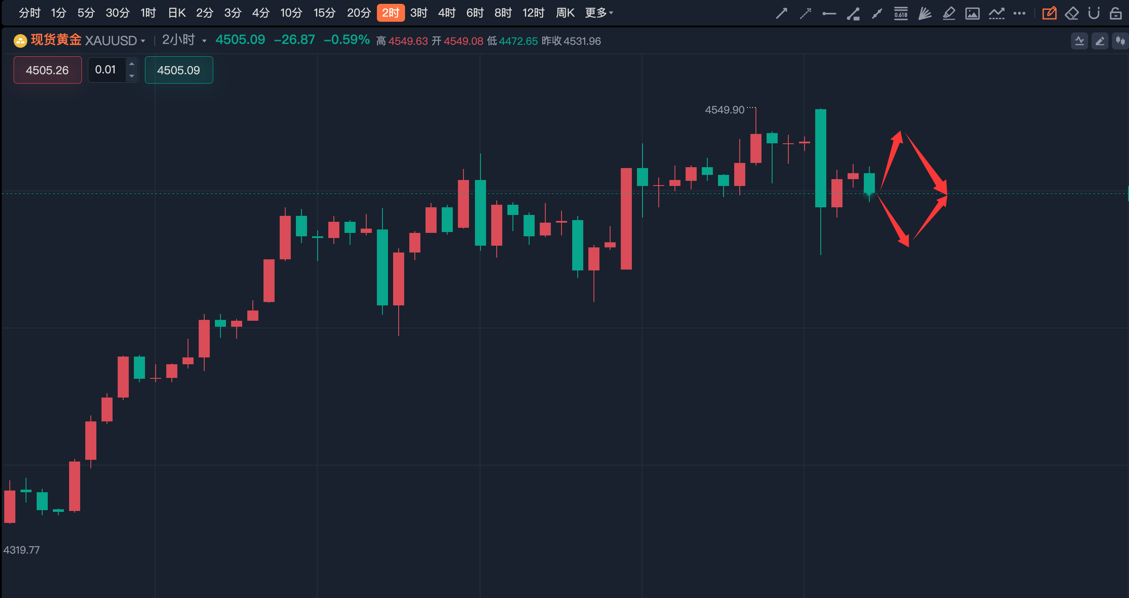Open the candlestick chart style icon
Screen dimensions: 1129x598
[1120, 41]
